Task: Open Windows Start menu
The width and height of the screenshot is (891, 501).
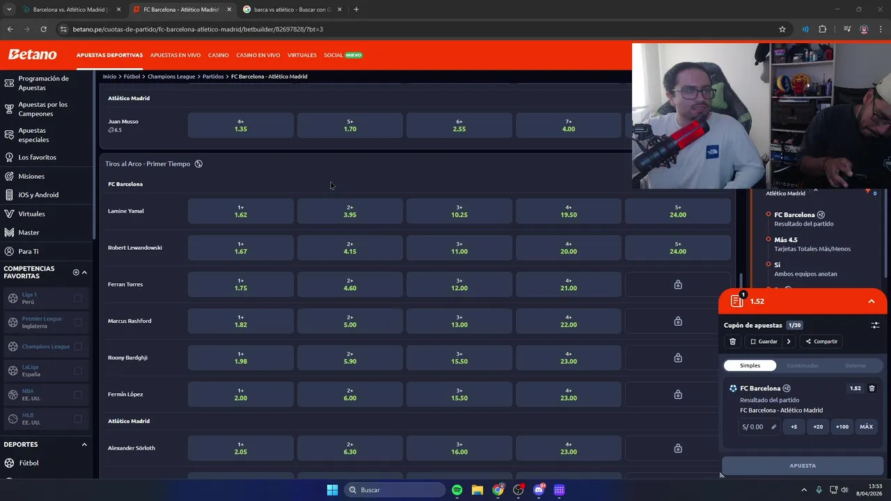Action: [332, 490]
